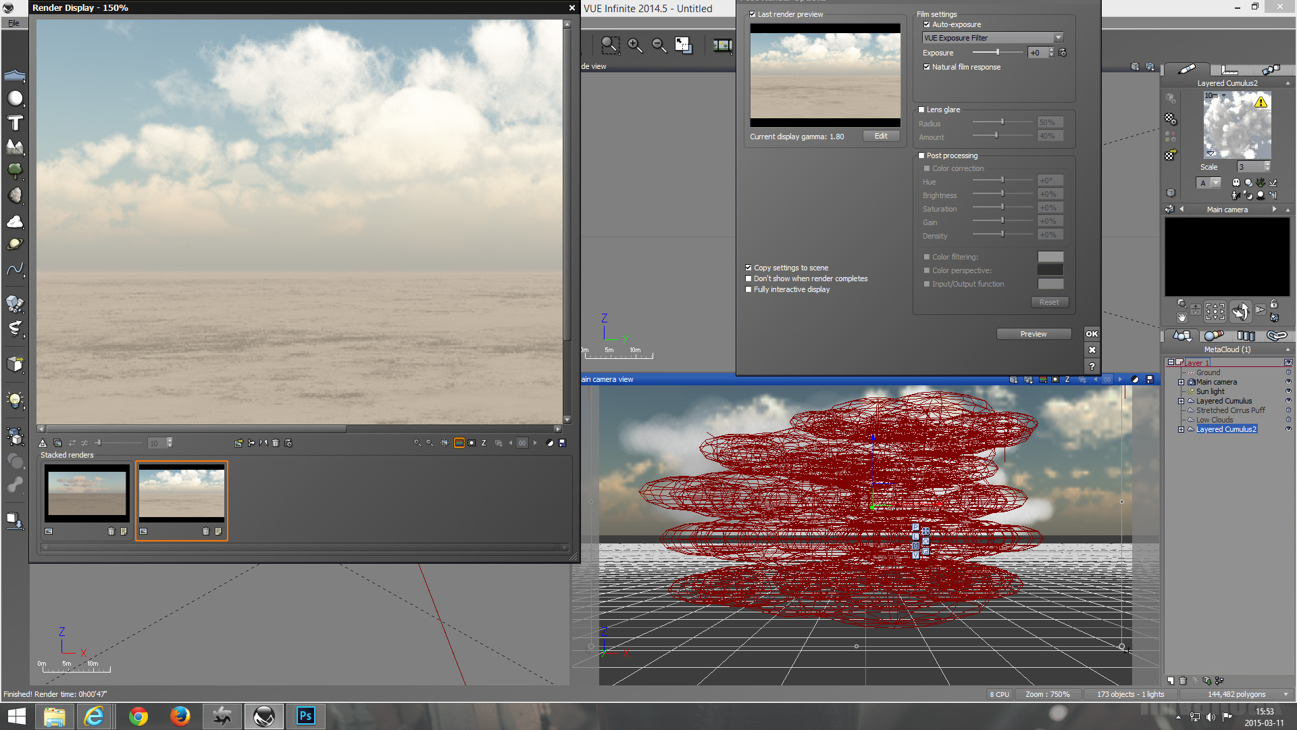Click the Plant tree tool
This screenshot has width=1297, height=730.
[14, 170]
